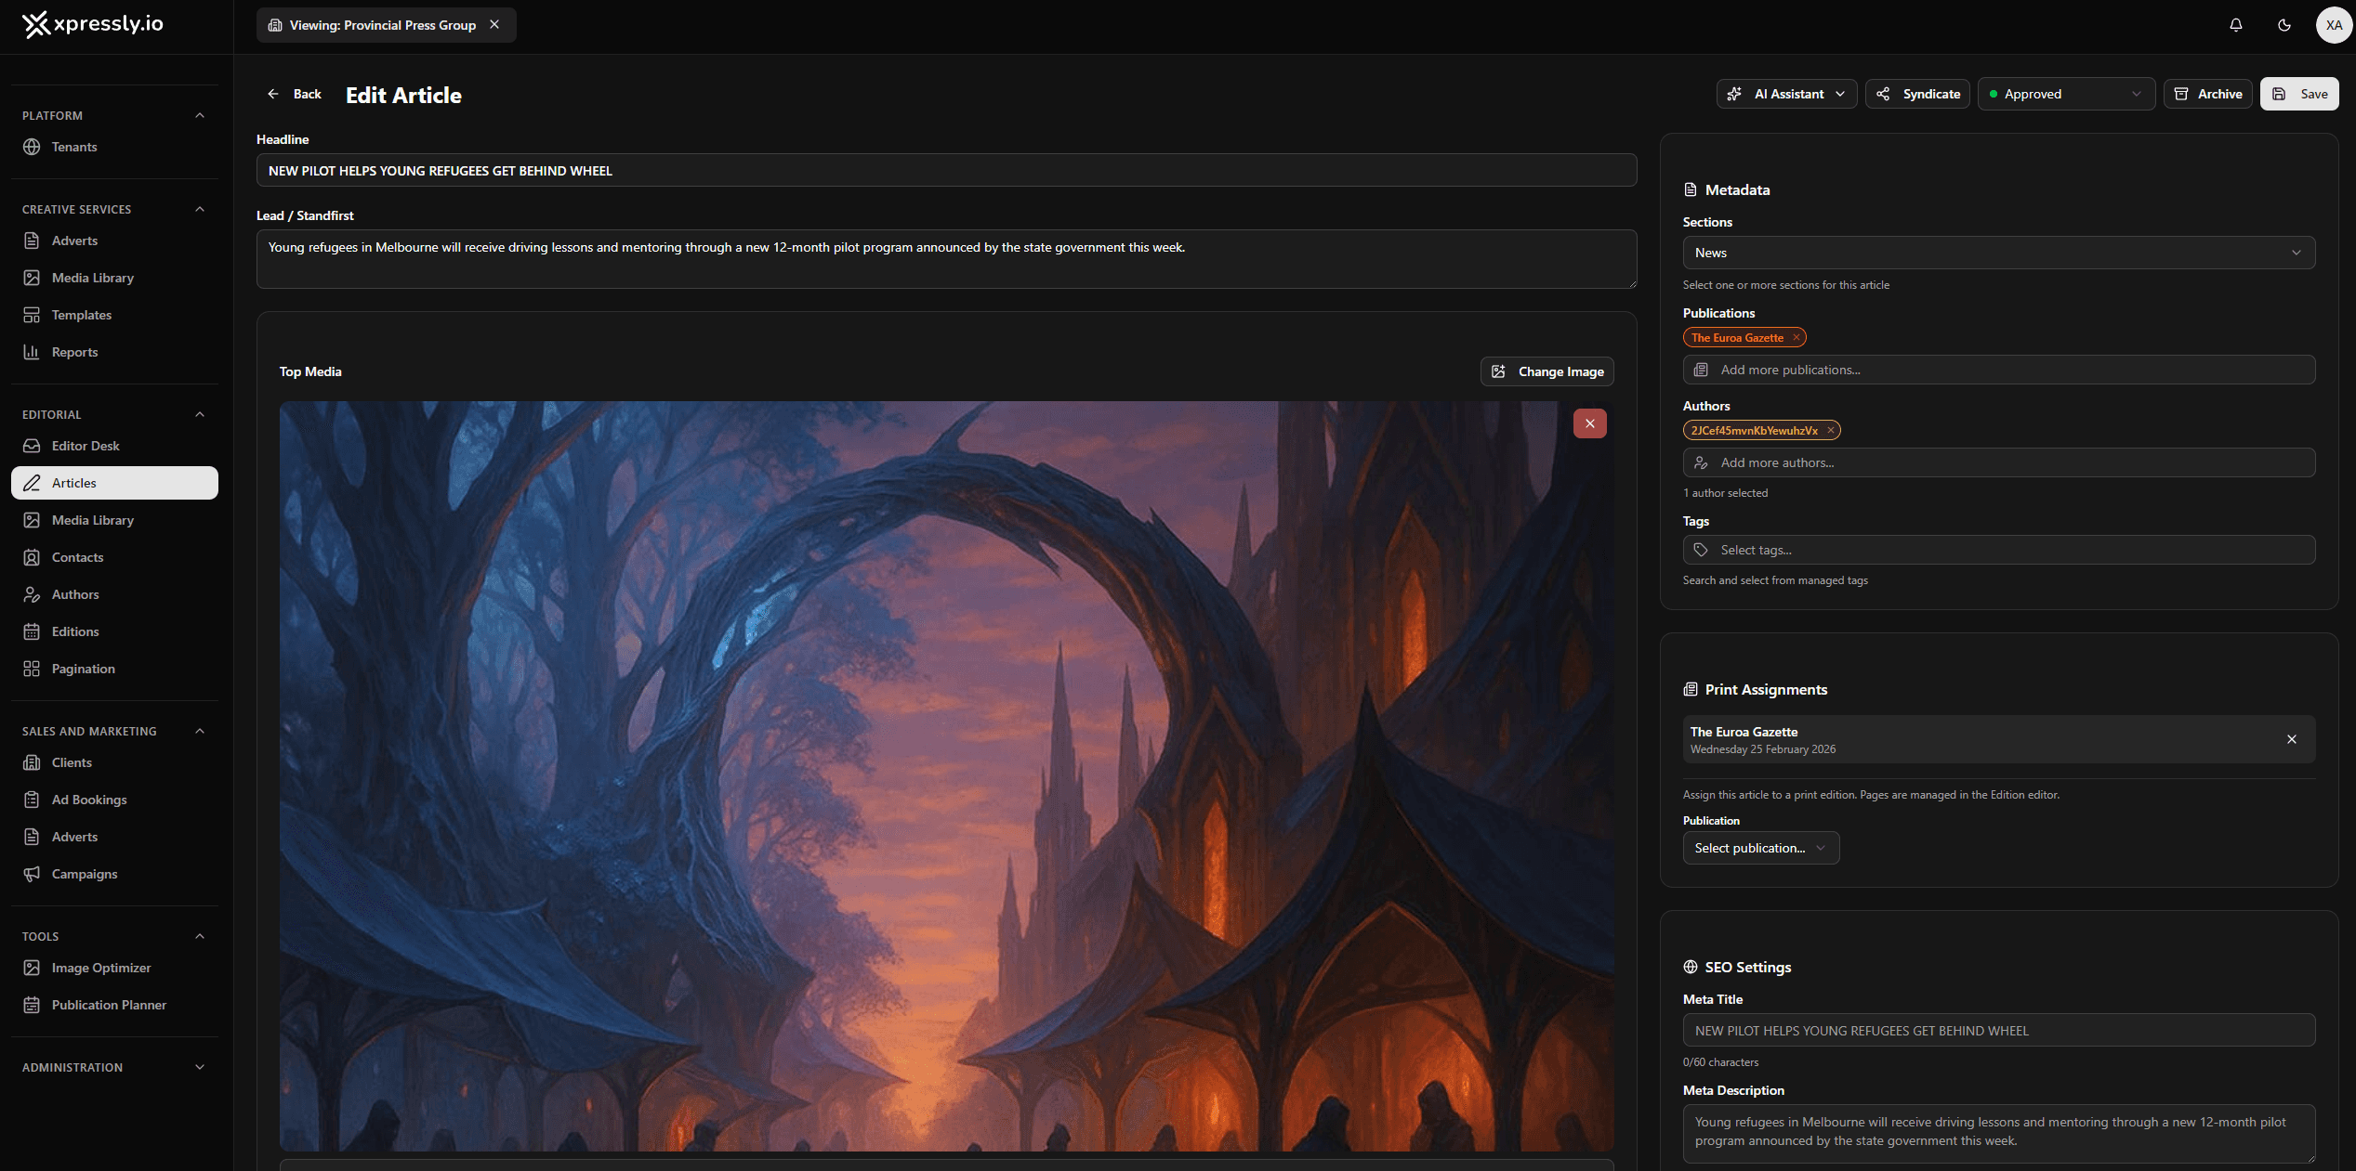
Task: Remove top media image with red X
Action: point(1589,423)
